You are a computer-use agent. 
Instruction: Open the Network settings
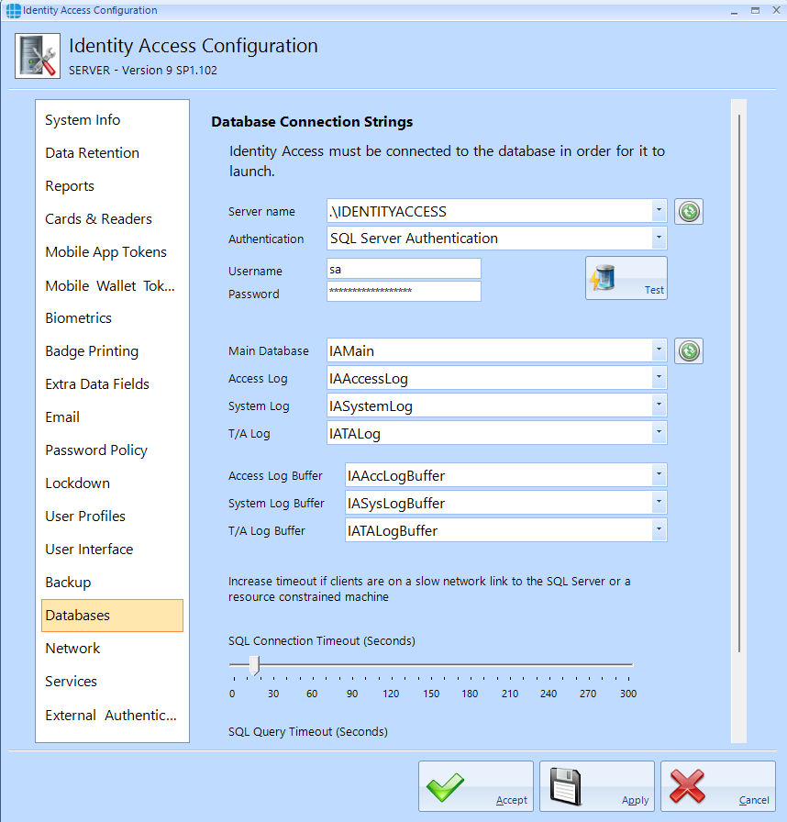(112, 649)
